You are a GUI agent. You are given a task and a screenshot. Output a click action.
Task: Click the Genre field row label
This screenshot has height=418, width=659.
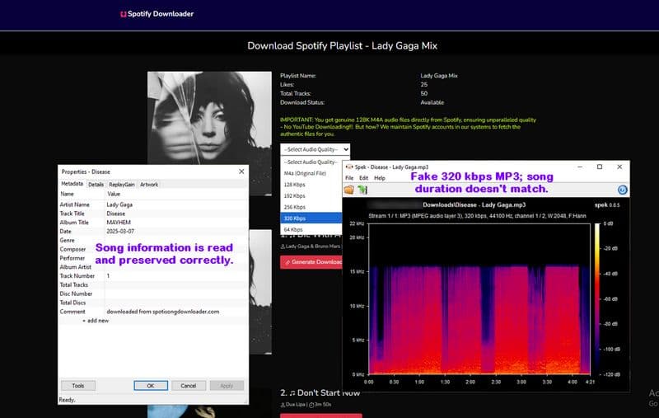point(68,240)
